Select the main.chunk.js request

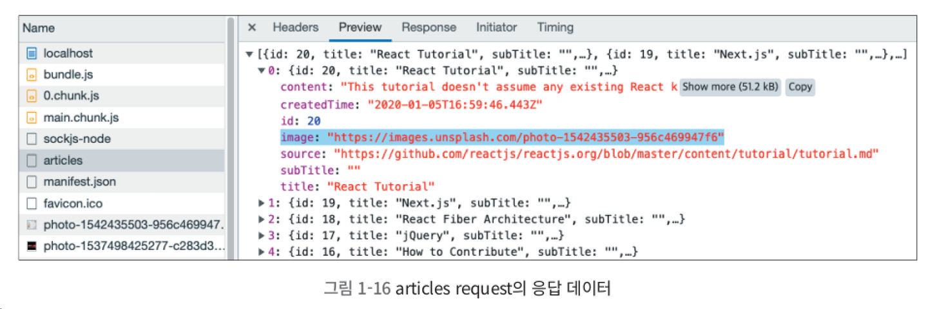pyautogui.click(x=122, y=118)
